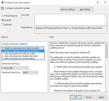This screenshot has height=101, width=109.
Task: Choose option 2 - Notify for download and notify for install in list
Action: (23, 51)
